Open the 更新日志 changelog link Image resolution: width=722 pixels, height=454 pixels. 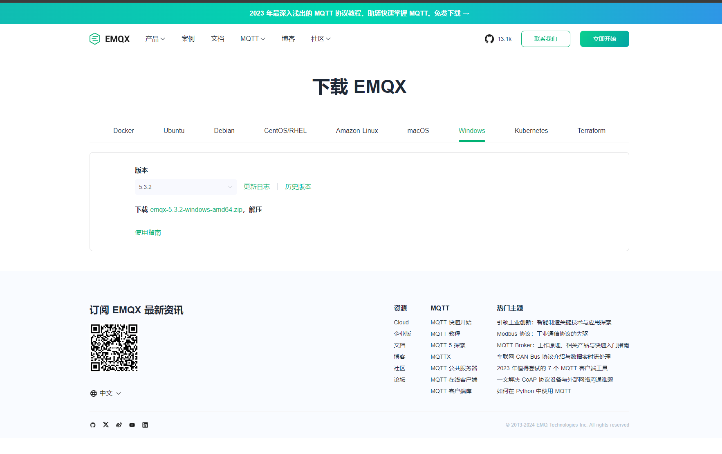coord(257,187)
